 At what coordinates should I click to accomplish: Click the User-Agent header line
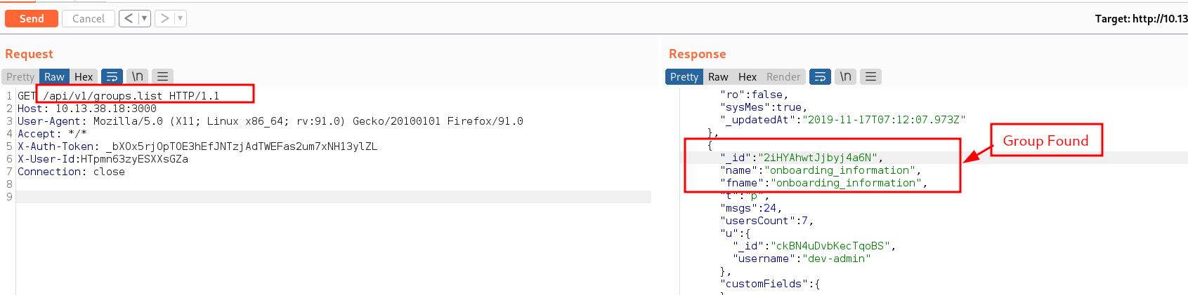pos(270,121)
